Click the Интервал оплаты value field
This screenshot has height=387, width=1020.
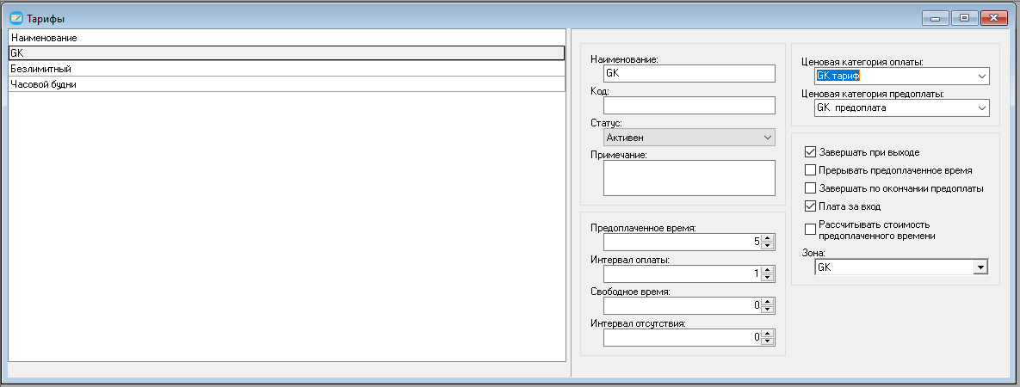[682, 273]
